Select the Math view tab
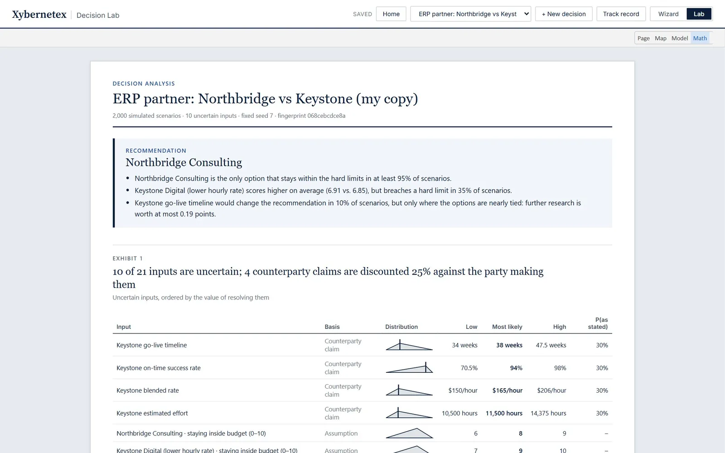The image size is (725, 453). [700, 39]
